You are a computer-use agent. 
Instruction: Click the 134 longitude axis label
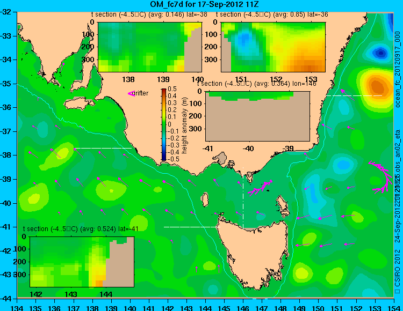[x=17, y=308]
